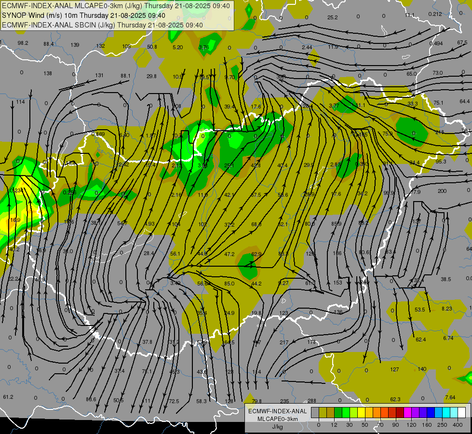This screenshot has width=472, height=434.
Task: Click the map value 73.0
Action: click(x=438, y=73)
